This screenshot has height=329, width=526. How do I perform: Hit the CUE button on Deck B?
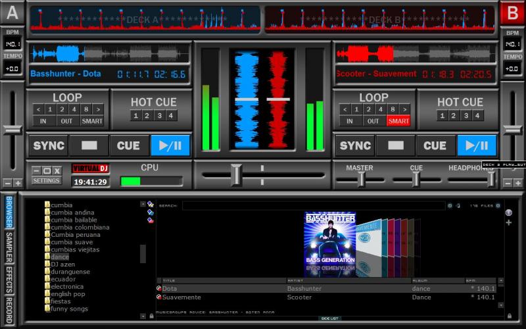click(435, 145)
